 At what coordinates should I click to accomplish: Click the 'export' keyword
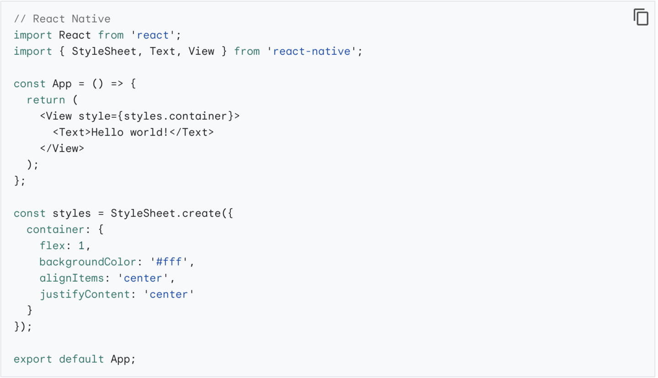click(33, 359)
